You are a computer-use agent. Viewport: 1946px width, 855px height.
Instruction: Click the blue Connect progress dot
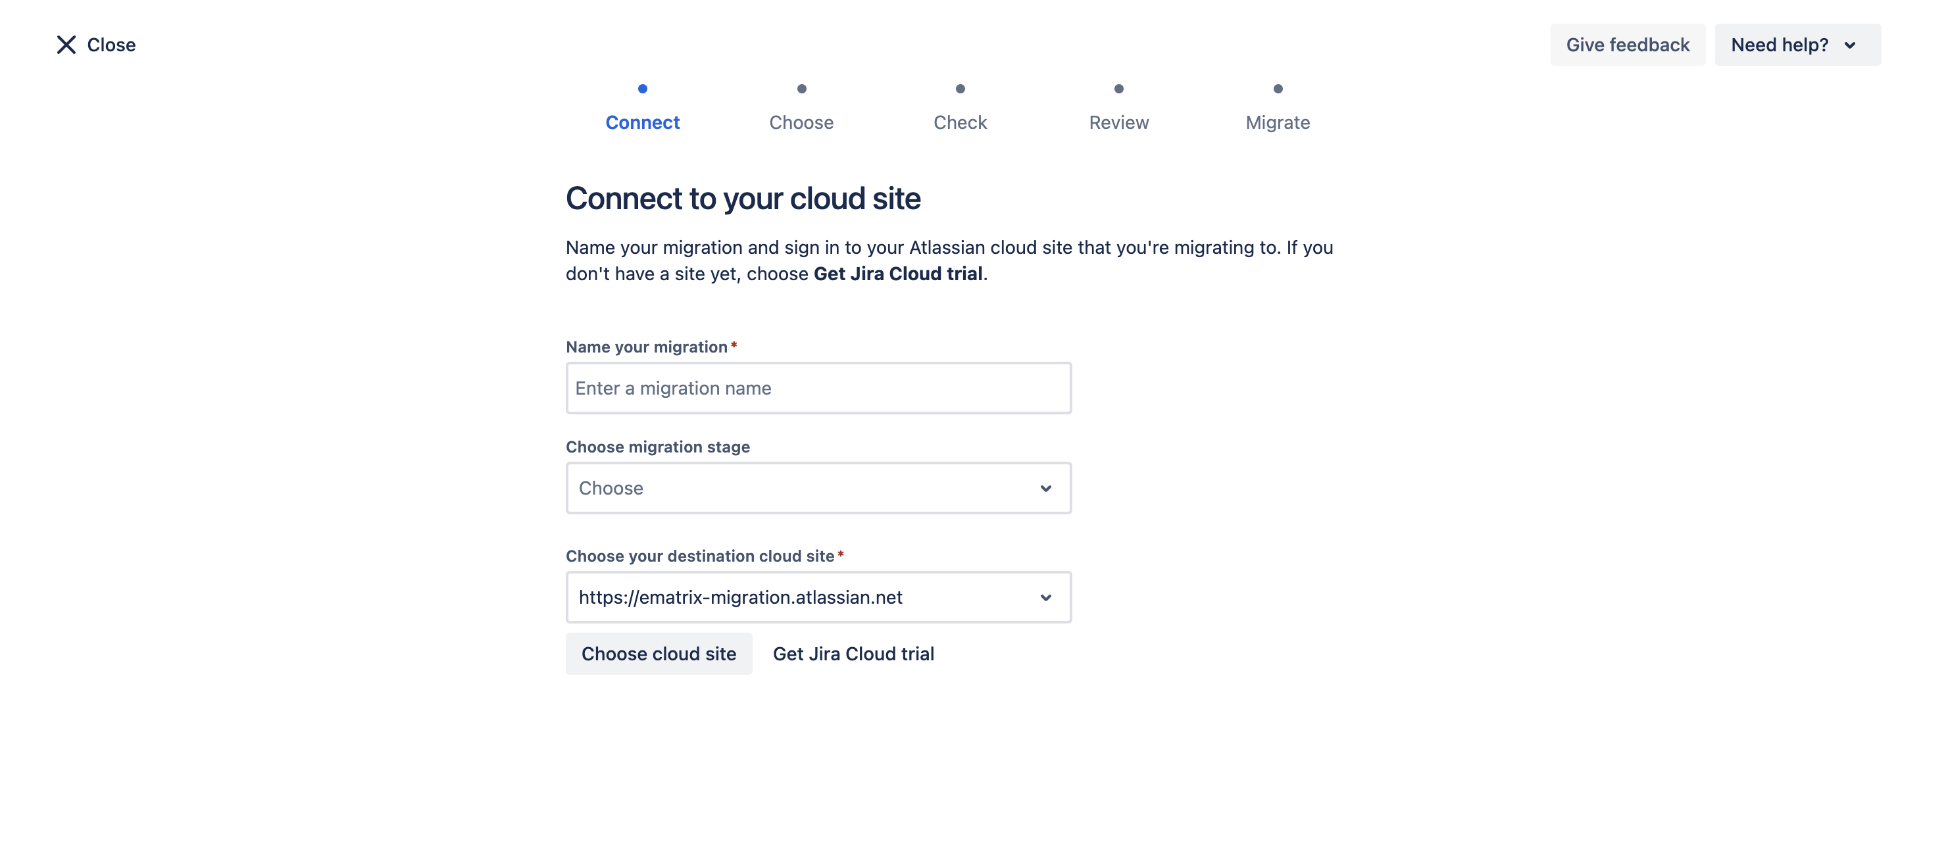click(x=642, y=88)
